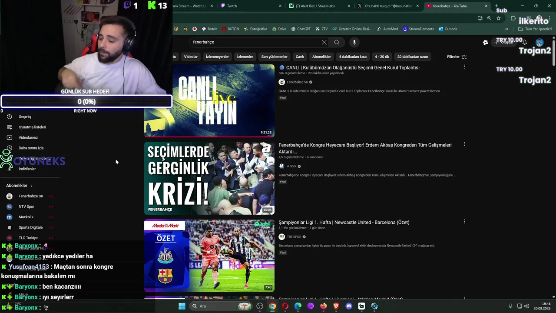Viewport: 556px width, 313px height.
Task: Select the 20 dakikadan uzun chip
Action: click(413, 57)
